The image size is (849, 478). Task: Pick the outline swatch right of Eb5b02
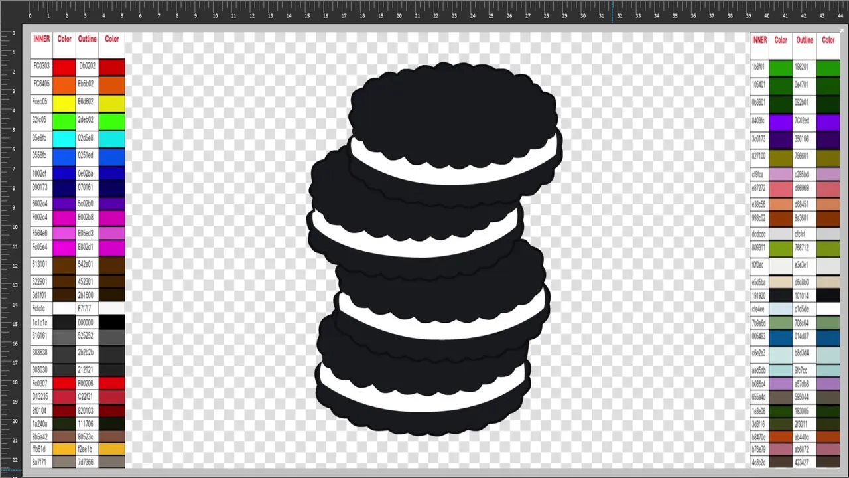(112, 84)
